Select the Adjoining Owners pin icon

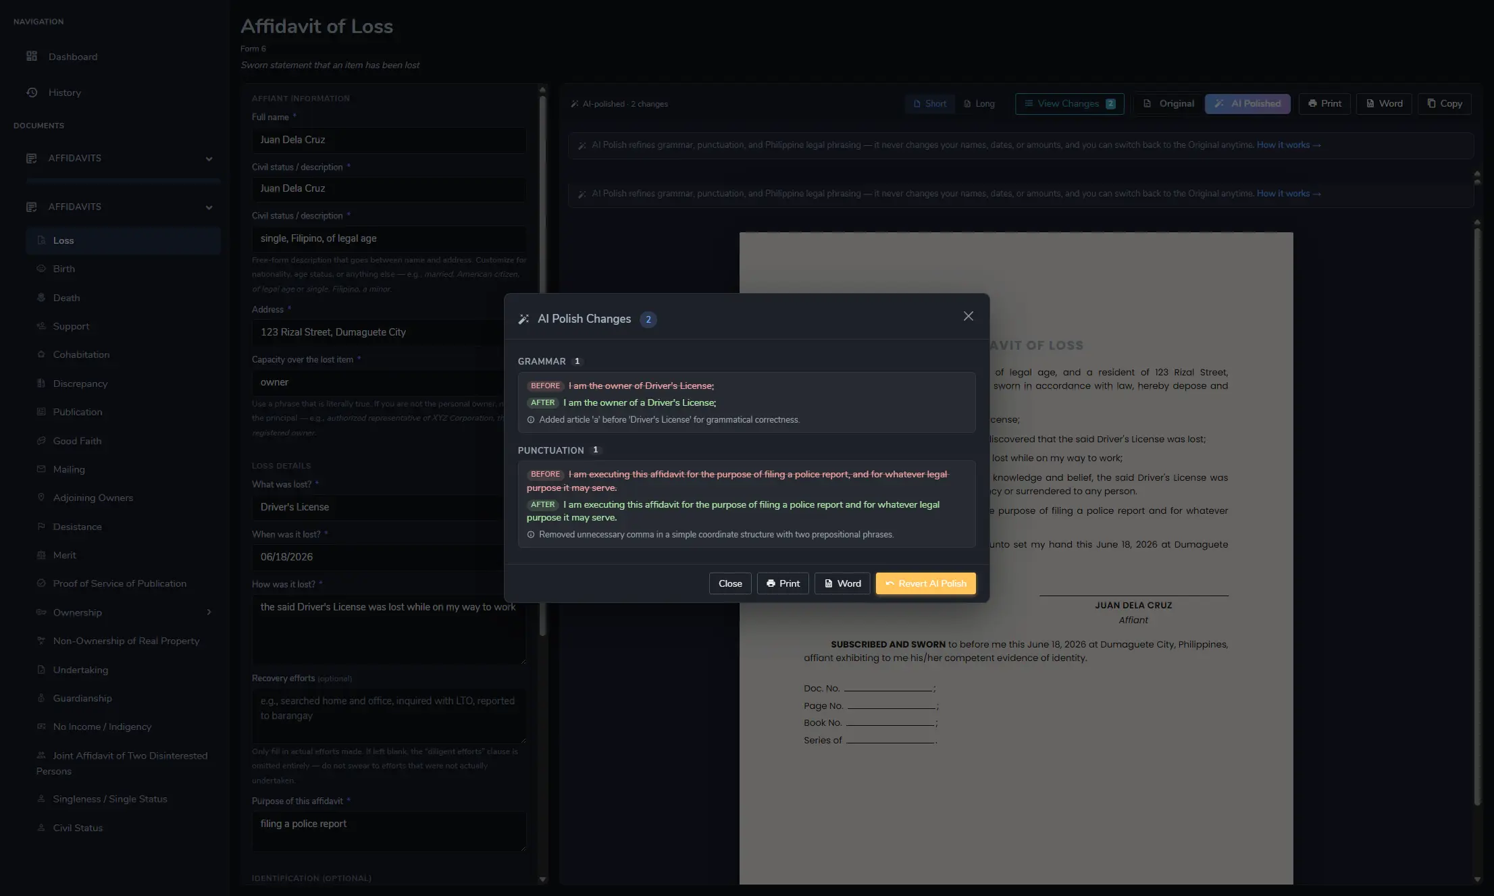click(41, 498)
